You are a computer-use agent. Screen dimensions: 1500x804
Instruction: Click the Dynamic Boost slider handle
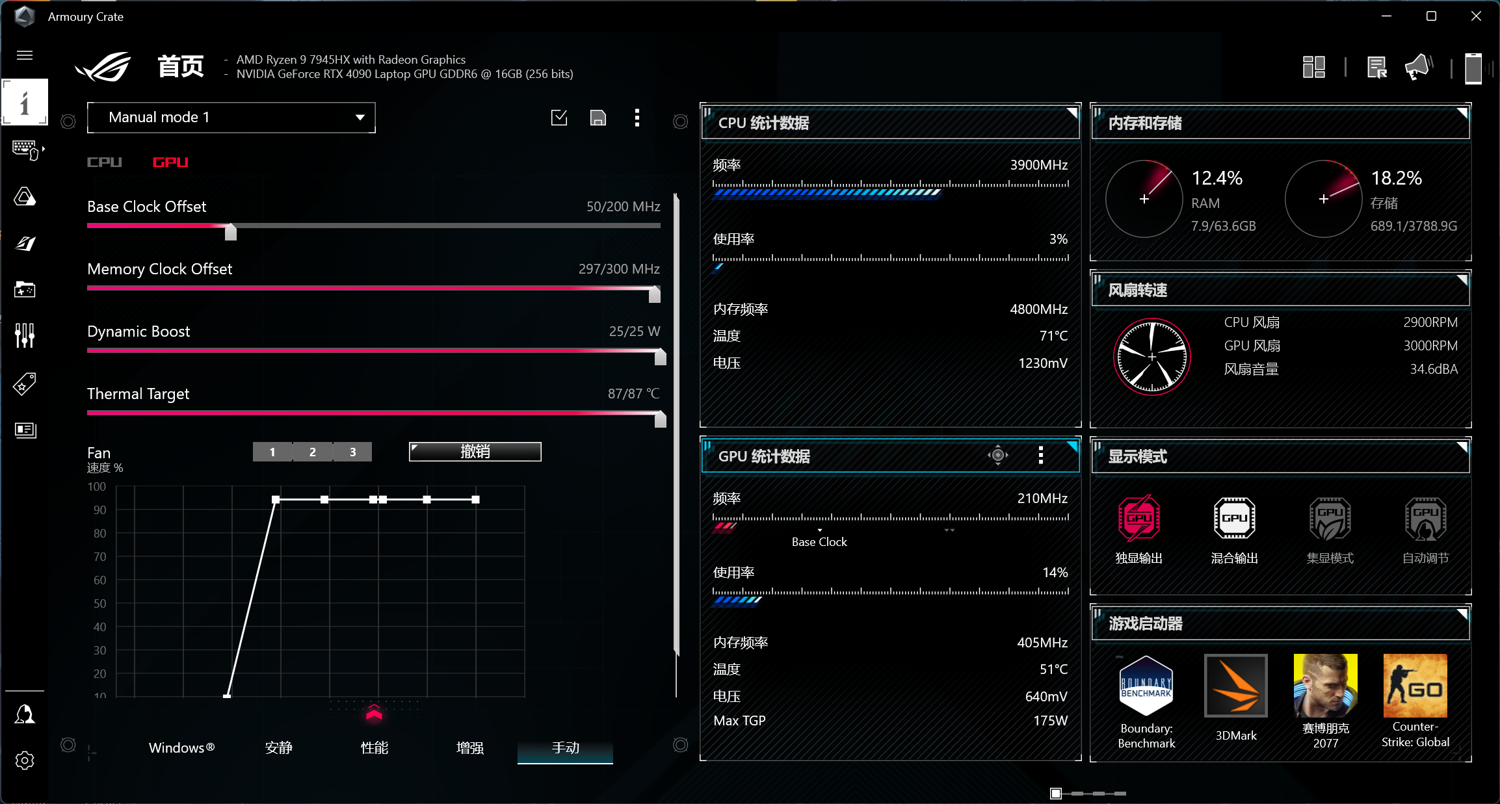[x=660, y=357]
